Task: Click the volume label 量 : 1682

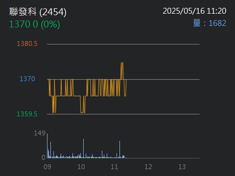Action: [210, 23]
